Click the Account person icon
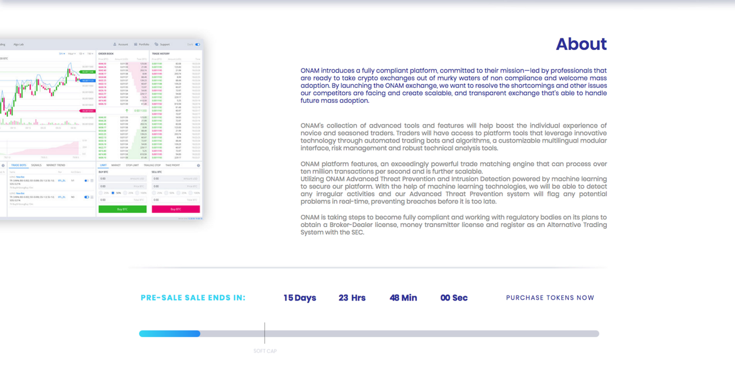This screenshot has height=369, width=735. tap(115, 44)
